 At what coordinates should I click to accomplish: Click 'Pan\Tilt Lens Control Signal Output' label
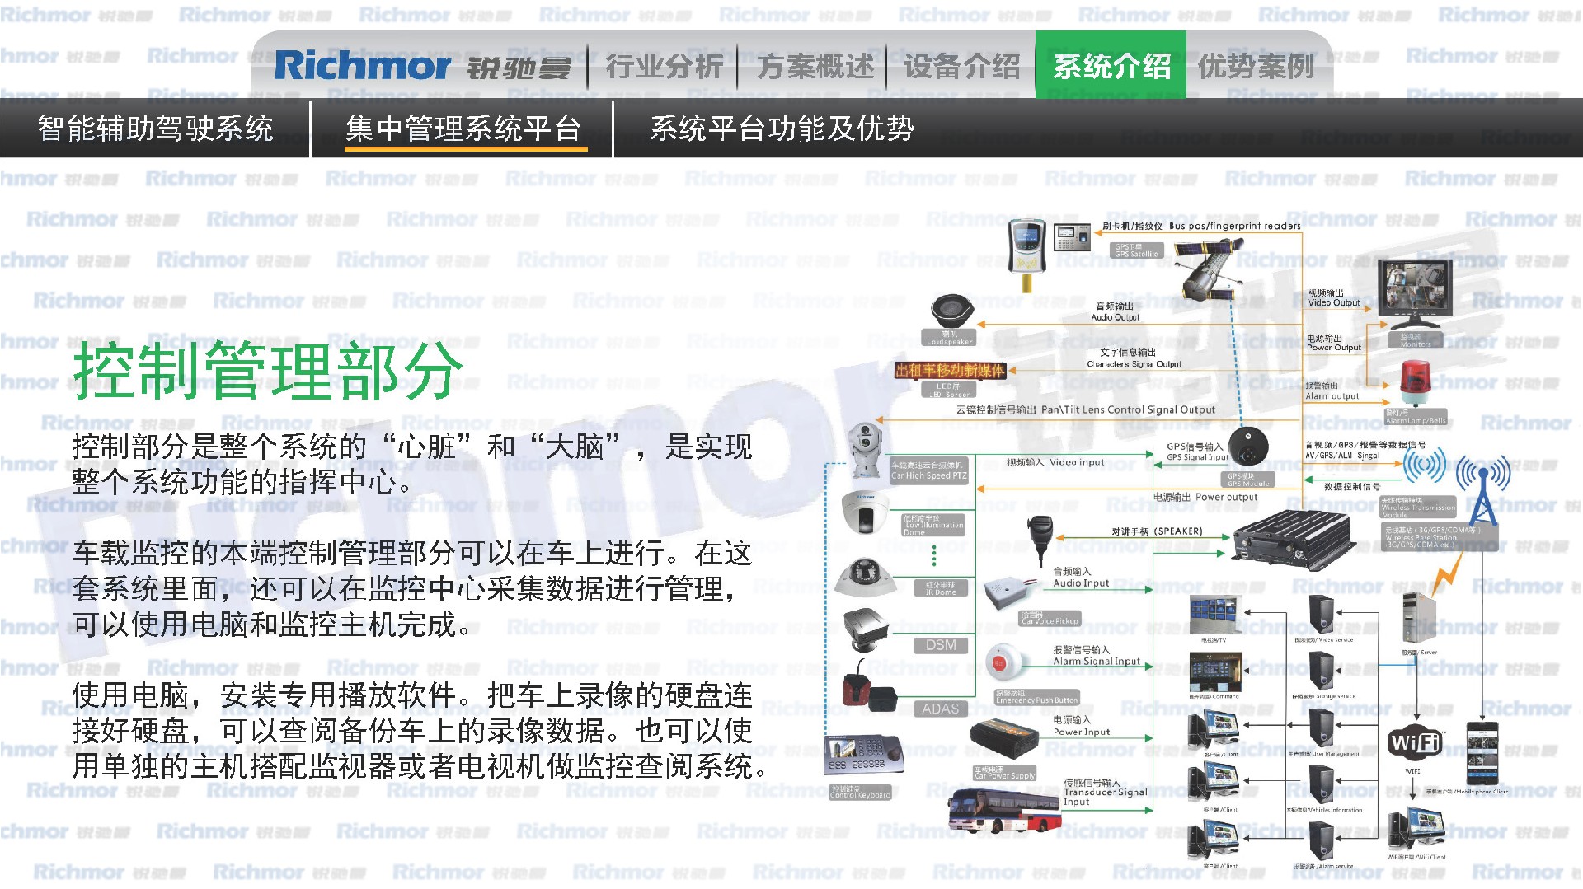pyautogui.click(x=1128, y=409)
